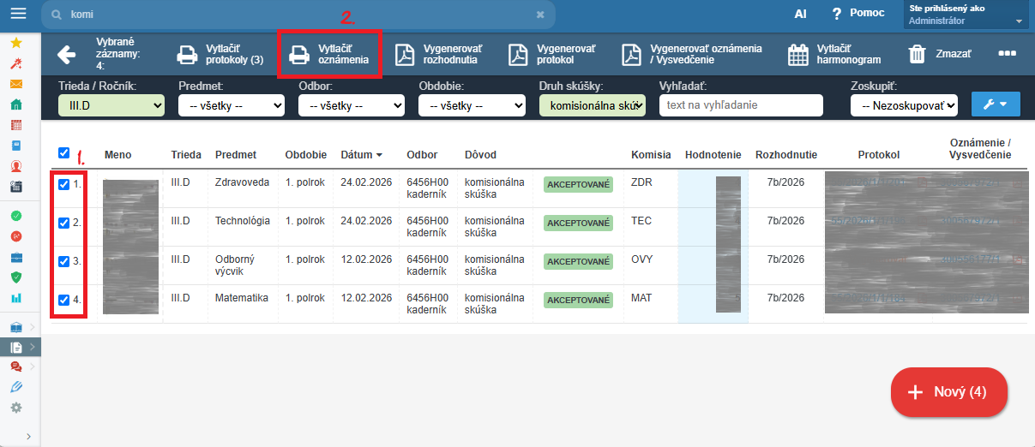This screenshot has width=1035, height=447.
Task: Open the blue pen edit sidebar icon
Action: click(x=16, y=387)
